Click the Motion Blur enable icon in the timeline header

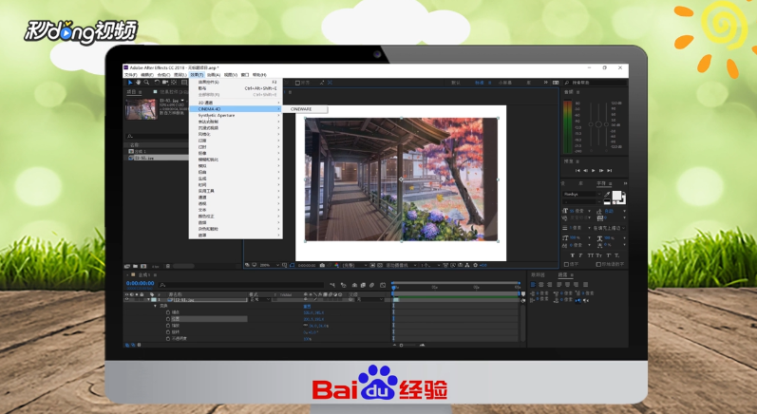[371, 285]
